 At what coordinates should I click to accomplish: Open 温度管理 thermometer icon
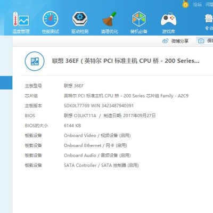point(21,19)
